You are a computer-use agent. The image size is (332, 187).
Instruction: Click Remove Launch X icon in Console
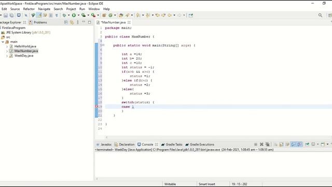(261, 144)
